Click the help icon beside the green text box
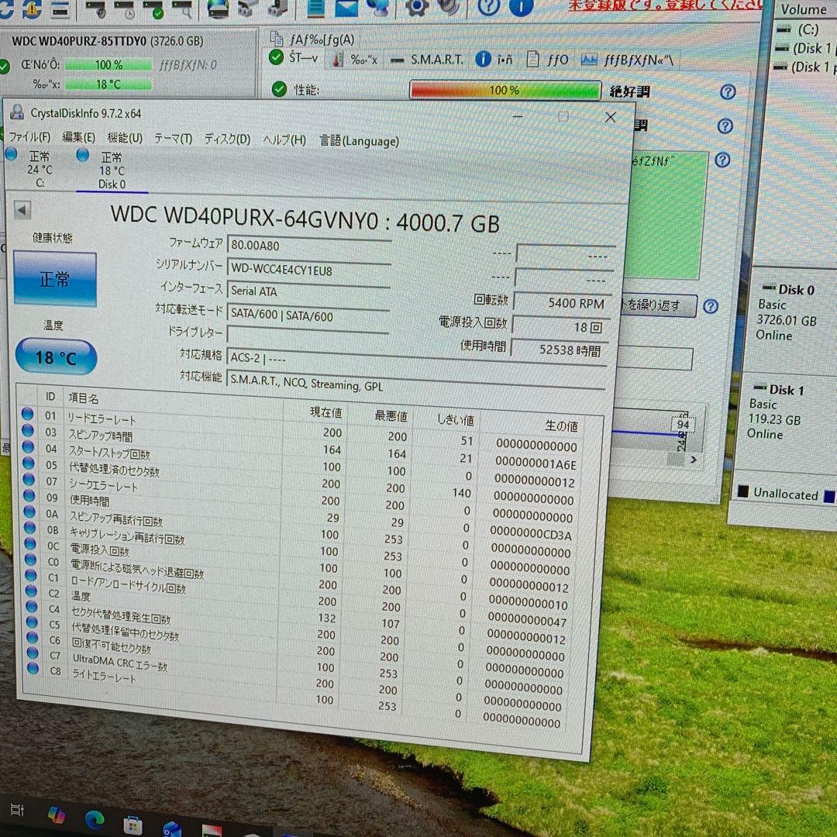Image resolution: width=837 pixels, height=837 pixels. click(722, 160)
